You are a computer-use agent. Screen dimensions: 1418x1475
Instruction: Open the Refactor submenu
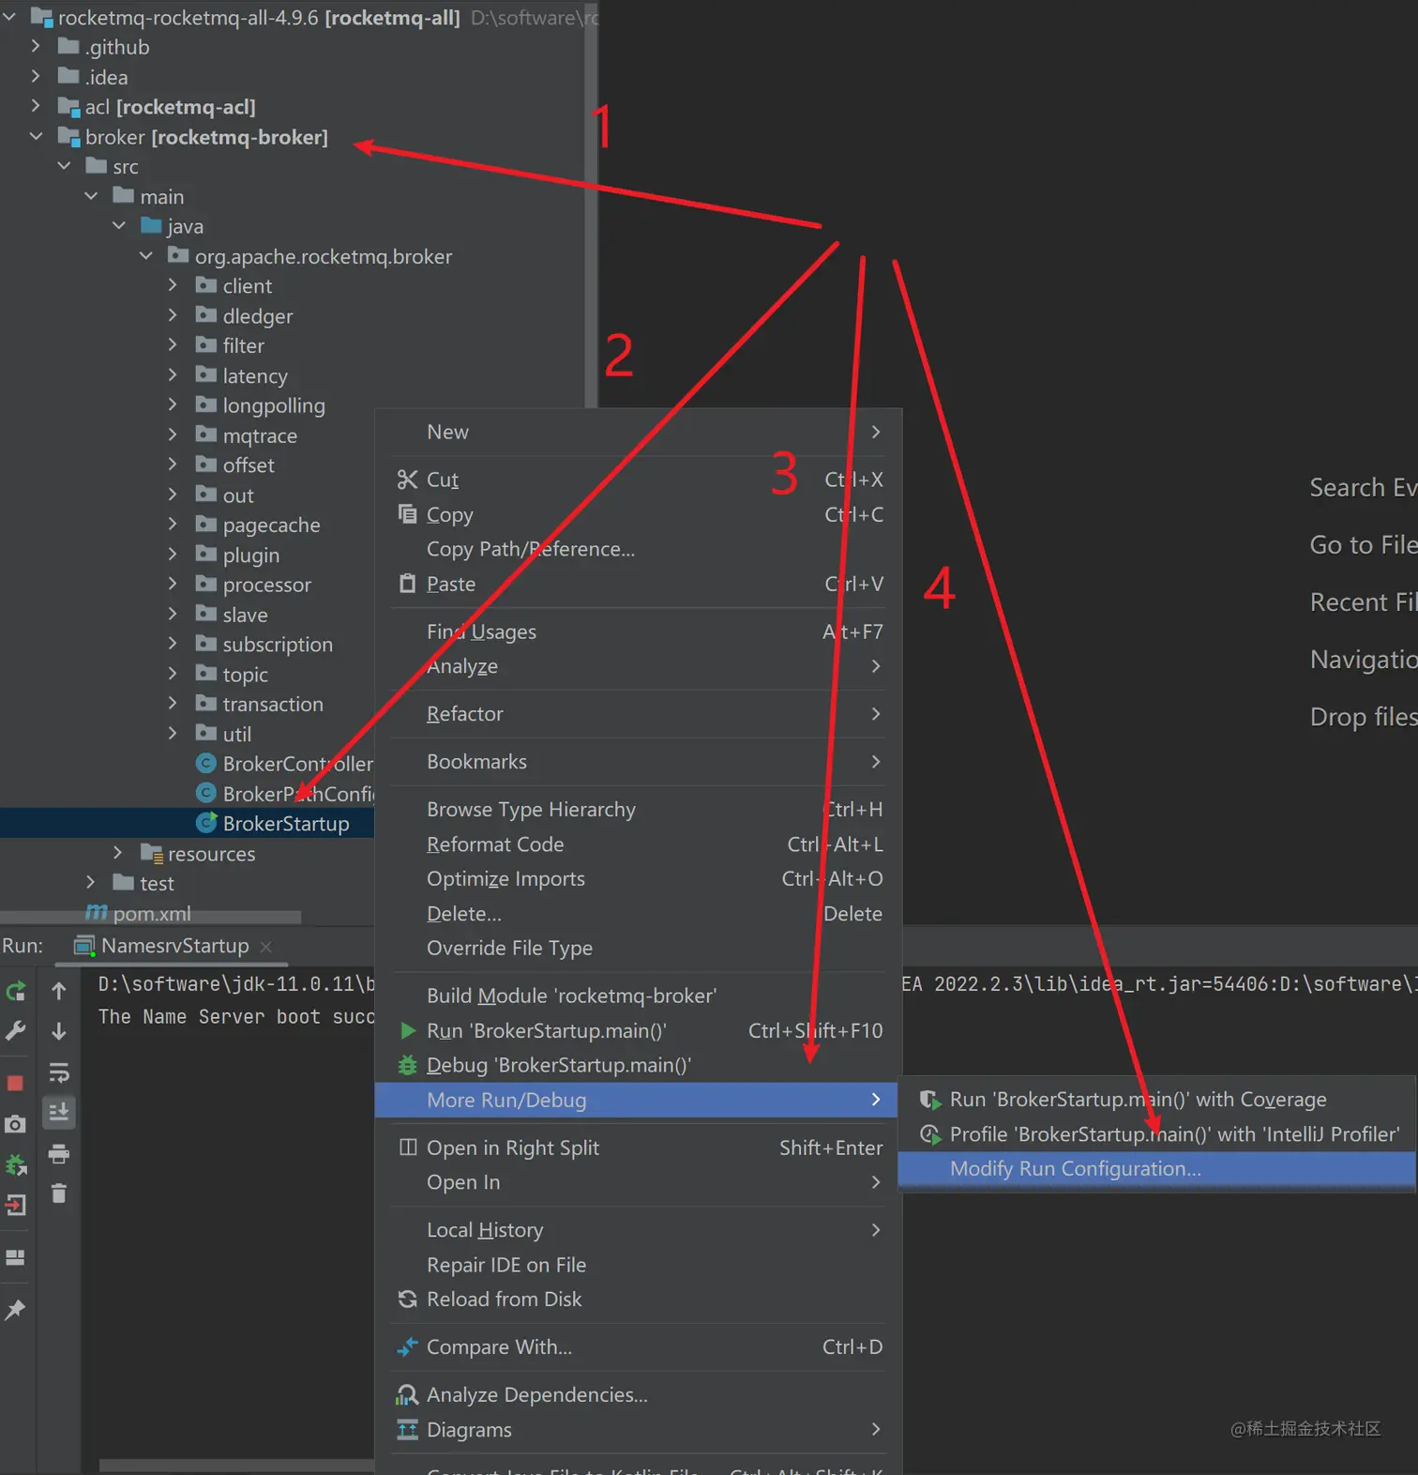click(638, 714)
